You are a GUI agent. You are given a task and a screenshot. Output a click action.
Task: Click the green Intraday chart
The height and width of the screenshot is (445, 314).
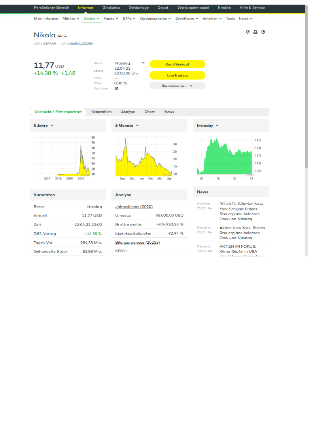coord(229,157)
